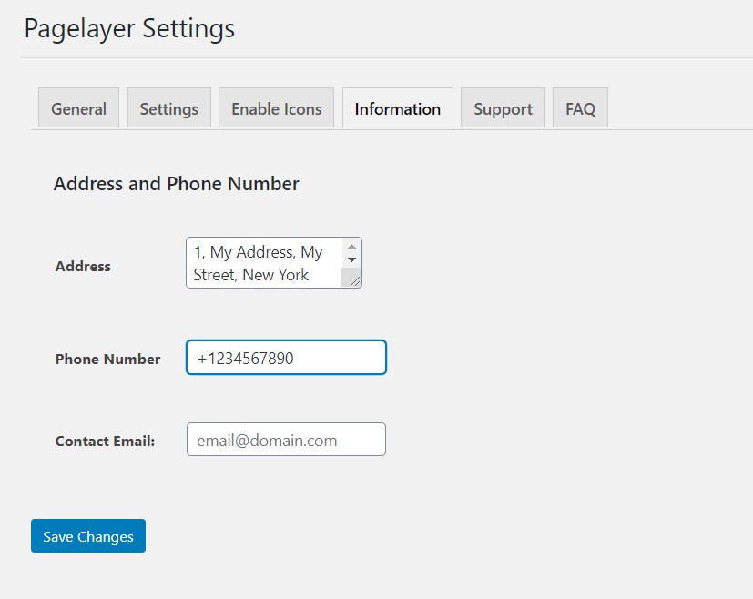This screenshot has width=753, height=599.
Task: Click the 'Street, New York' line in Address
Action: 251,275
